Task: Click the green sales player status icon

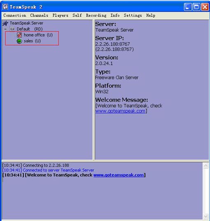Action: click(19, 41)
